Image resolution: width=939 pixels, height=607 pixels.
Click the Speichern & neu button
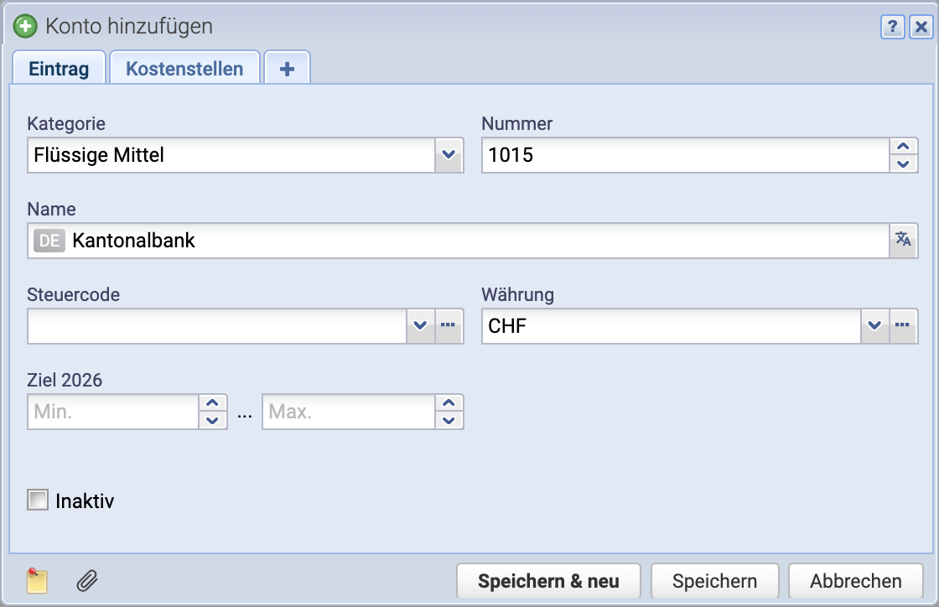tap(548, 580)
